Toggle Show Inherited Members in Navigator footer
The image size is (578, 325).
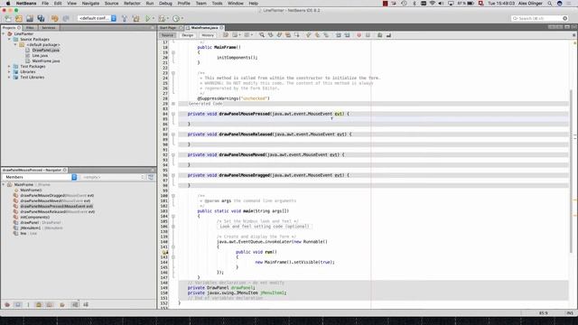(7, 305)
